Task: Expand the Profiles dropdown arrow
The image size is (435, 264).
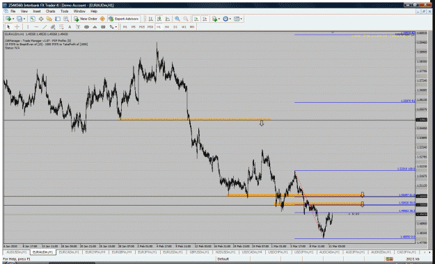Action: pyautogui.click(x=24, y=19)
